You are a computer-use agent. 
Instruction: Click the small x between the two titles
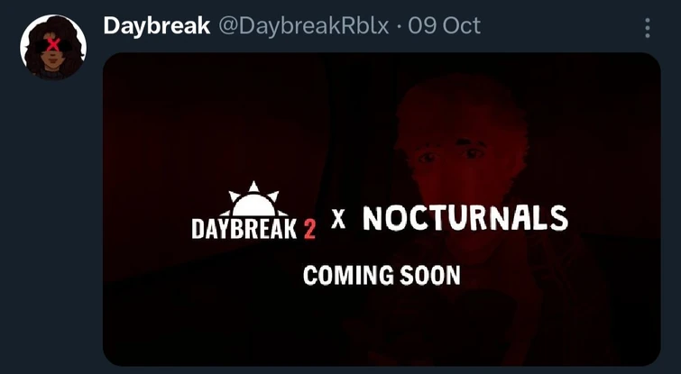click(338, 219)
